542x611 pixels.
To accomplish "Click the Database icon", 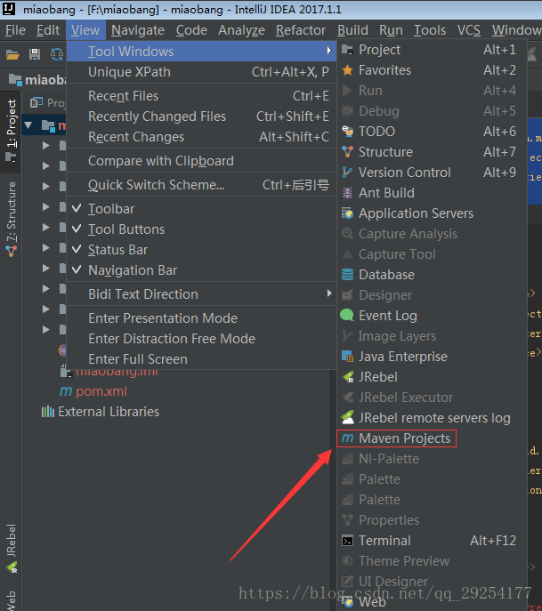I will 347,275.
